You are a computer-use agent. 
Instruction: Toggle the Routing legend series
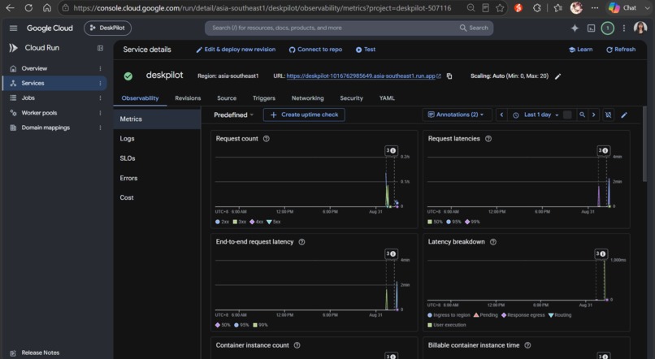point(560,315)
